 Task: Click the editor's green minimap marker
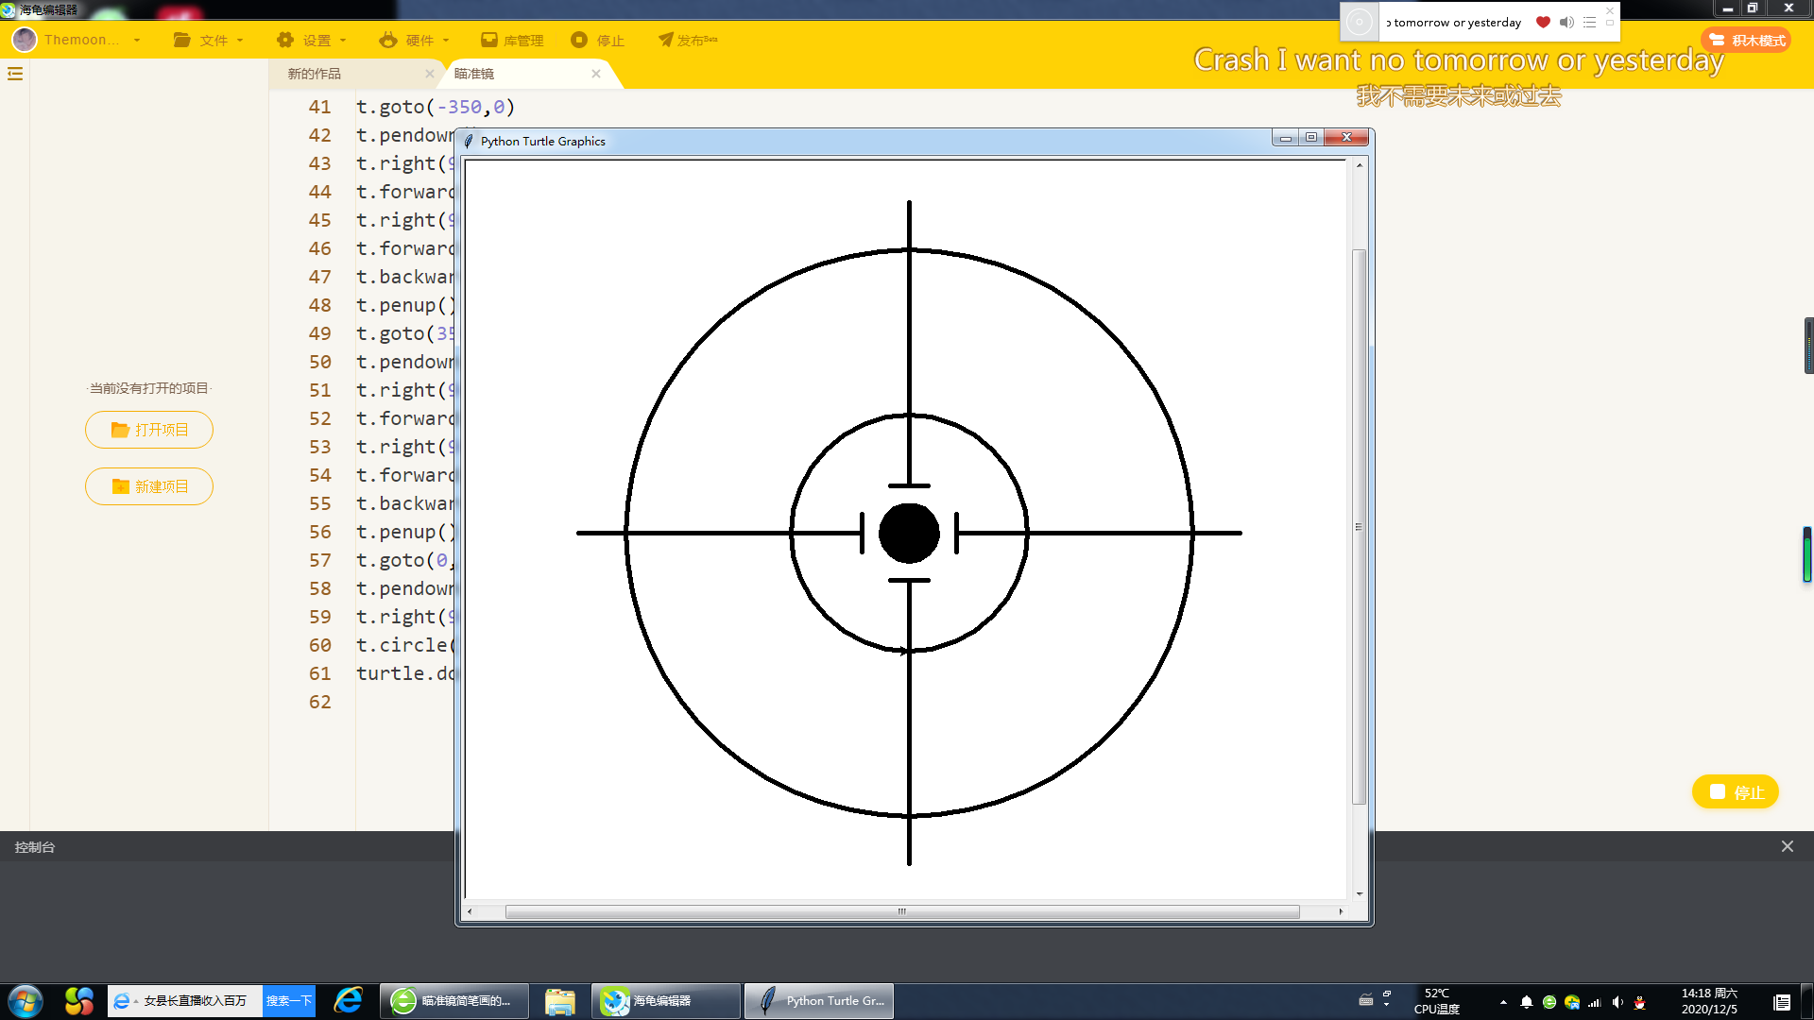pyautogui.click(x=1807, y=554)
